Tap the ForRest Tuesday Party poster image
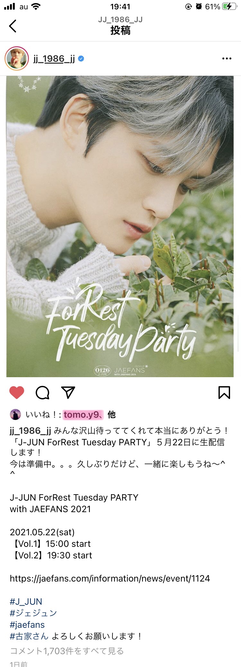This screenshot has width=241, height=667. (120, 227)
